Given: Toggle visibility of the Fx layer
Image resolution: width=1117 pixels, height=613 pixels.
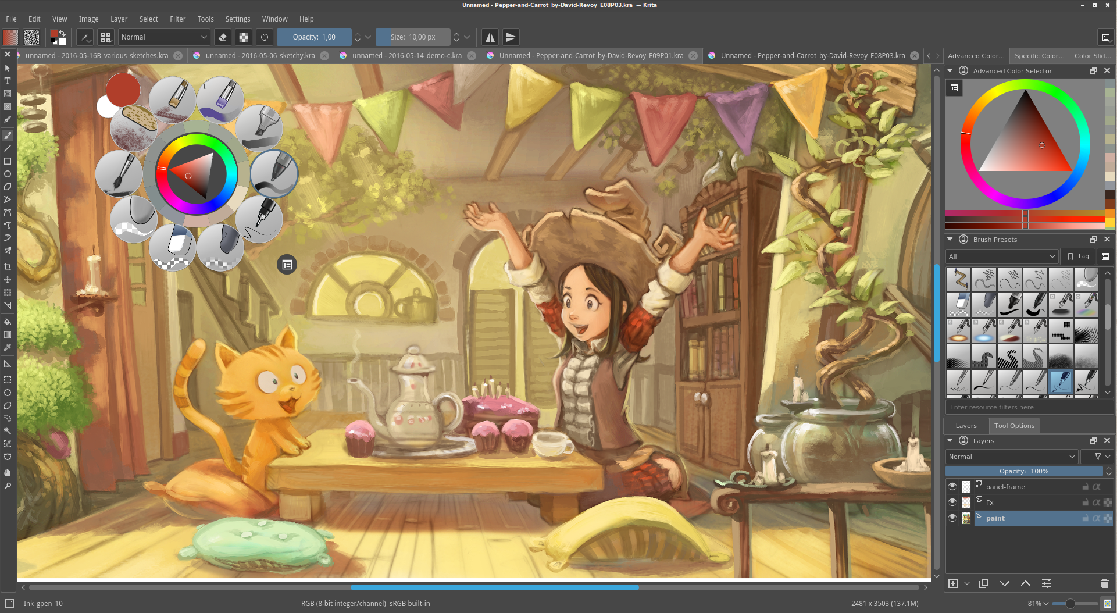Looking at the screenshot, I should [952, 502].
